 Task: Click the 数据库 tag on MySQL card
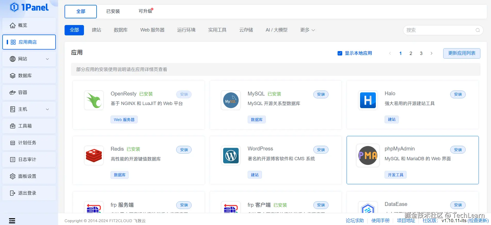click(256, 120)
